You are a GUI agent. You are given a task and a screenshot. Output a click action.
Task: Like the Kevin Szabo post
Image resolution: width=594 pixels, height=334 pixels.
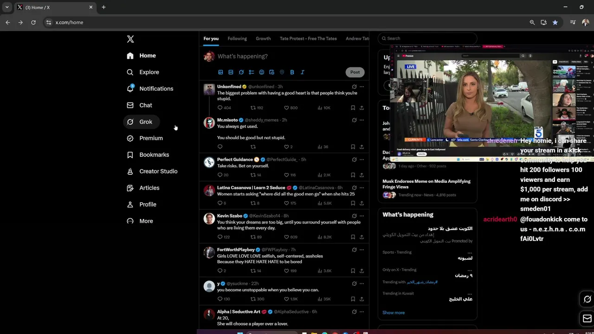286,237
